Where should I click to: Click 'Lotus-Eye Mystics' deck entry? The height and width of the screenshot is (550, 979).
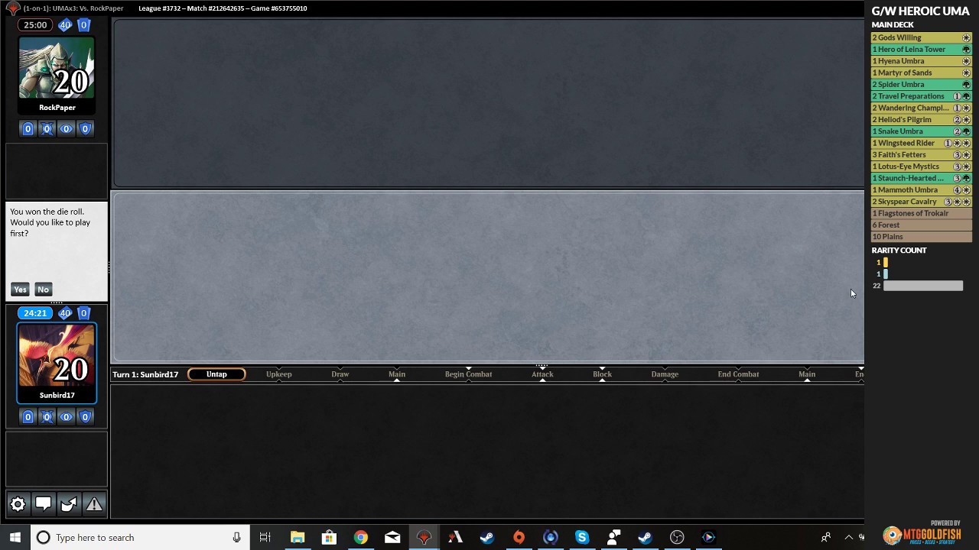point(922,167)
